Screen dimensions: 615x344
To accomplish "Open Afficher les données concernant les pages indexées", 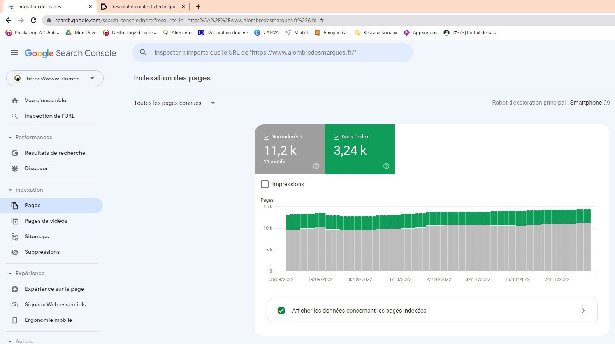I will tap(432, 311).
